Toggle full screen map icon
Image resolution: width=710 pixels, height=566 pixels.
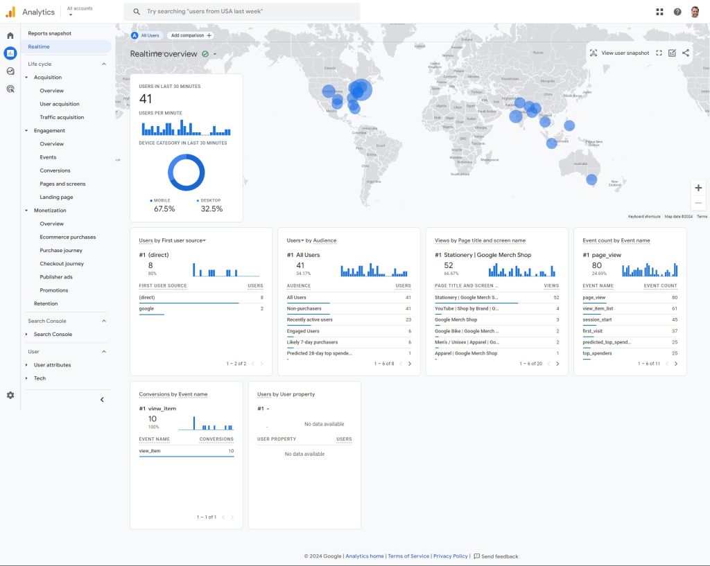[x=659, y=53]
